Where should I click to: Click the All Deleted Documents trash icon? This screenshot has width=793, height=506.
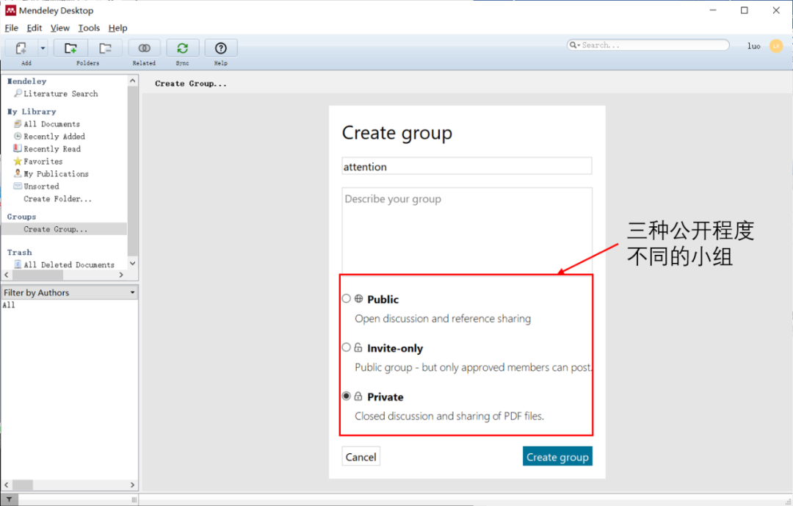(18, 264)
